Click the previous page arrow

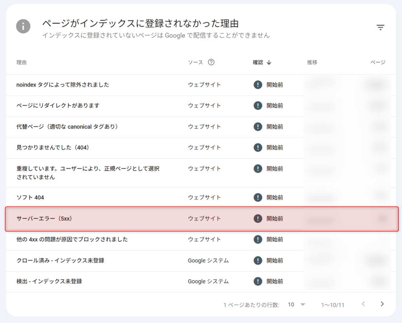pyautogui.click(x=363, y=305)
